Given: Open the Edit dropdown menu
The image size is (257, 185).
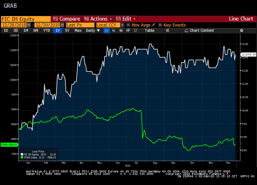Looking at the screenshot, I should 126,19.
